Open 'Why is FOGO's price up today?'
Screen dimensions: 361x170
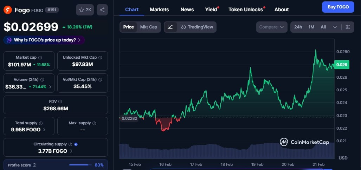click(x=44, y=40)
